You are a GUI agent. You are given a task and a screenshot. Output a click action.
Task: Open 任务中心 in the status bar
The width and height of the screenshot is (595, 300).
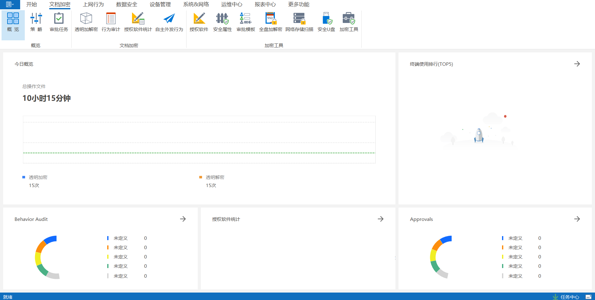(569, 297)
